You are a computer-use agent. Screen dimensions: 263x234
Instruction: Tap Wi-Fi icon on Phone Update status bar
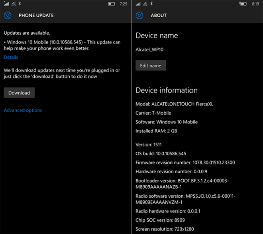[14, 4]
